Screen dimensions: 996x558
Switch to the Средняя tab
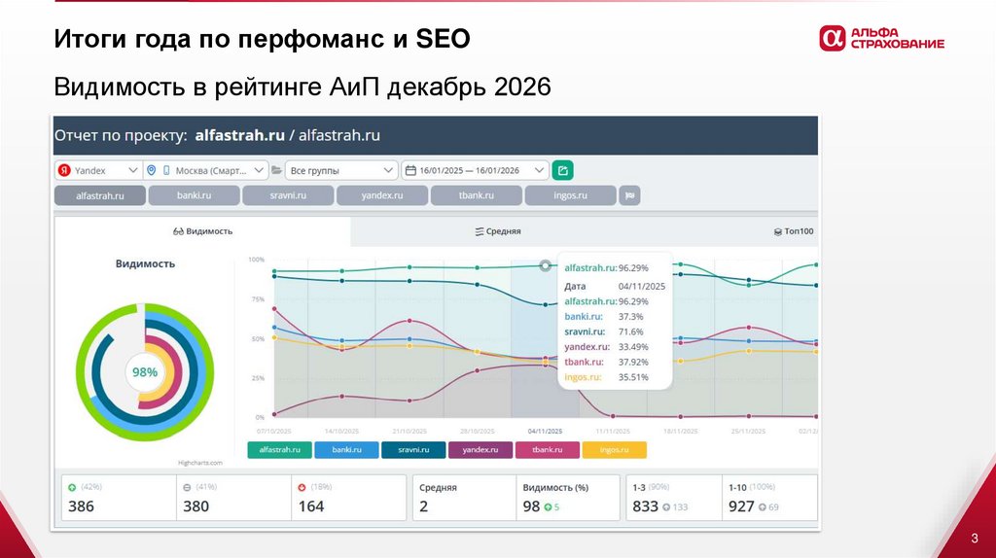(497, 231)
